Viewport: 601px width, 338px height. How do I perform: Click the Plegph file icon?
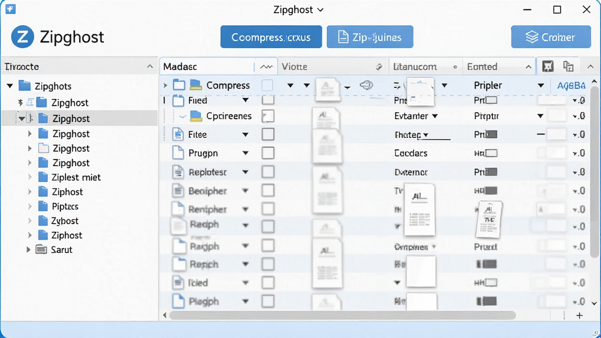[178, 301]
